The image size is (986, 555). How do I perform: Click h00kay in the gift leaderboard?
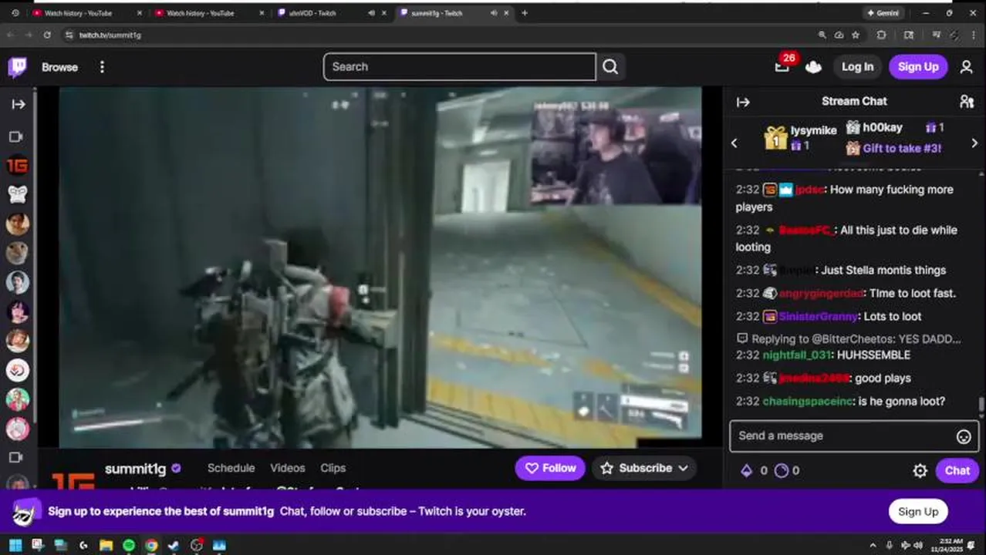tap(882, 127)
